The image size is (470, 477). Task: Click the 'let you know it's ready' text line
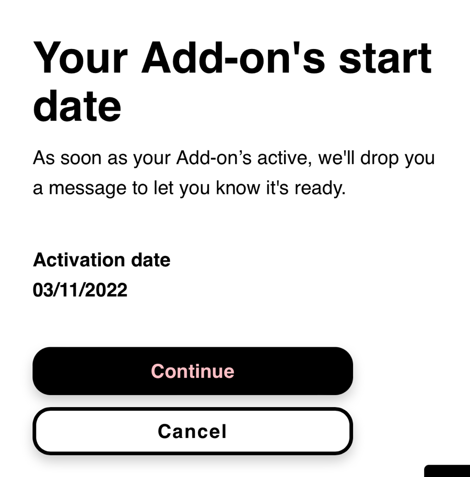pyautogui.click(x=189, y=188)
